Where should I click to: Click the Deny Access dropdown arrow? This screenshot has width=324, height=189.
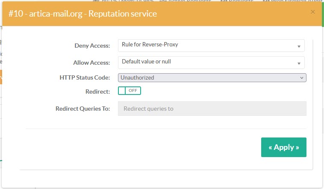[x=299, y=46]
